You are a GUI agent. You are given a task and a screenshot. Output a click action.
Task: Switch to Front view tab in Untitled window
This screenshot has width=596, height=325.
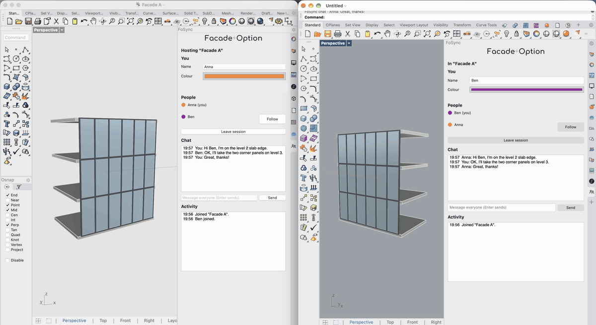(x=412, y=322)
